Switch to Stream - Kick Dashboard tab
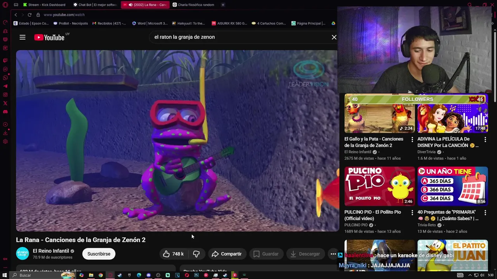Viewport: 497px width, 279px height. tap(44, 5)
